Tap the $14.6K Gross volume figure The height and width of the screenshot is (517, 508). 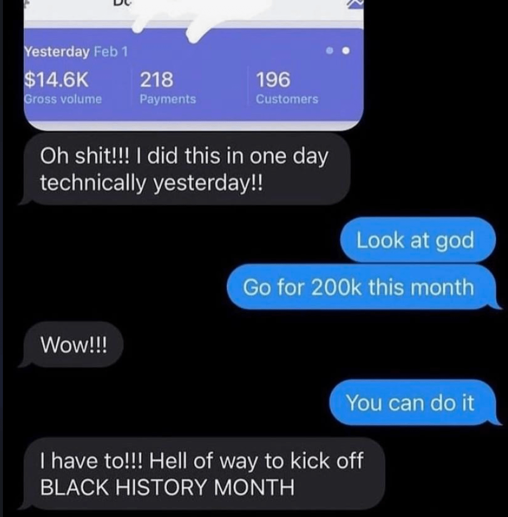pyautogui.click(x=57, y=80)
